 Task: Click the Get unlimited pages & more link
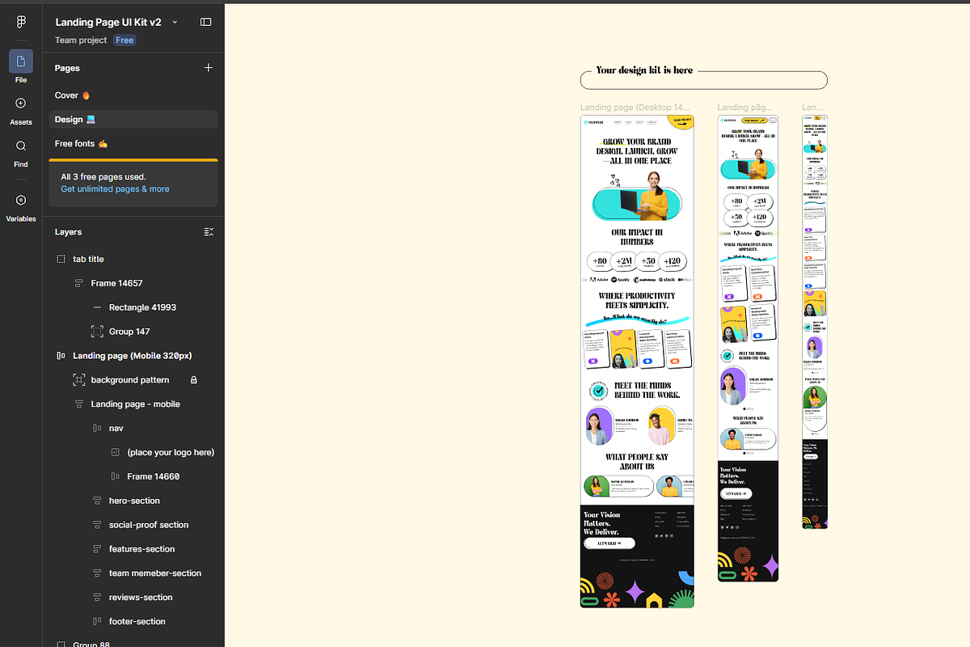coord(115,189)
